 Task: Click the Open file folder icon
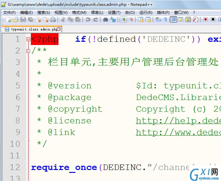(x=16, y=19)
